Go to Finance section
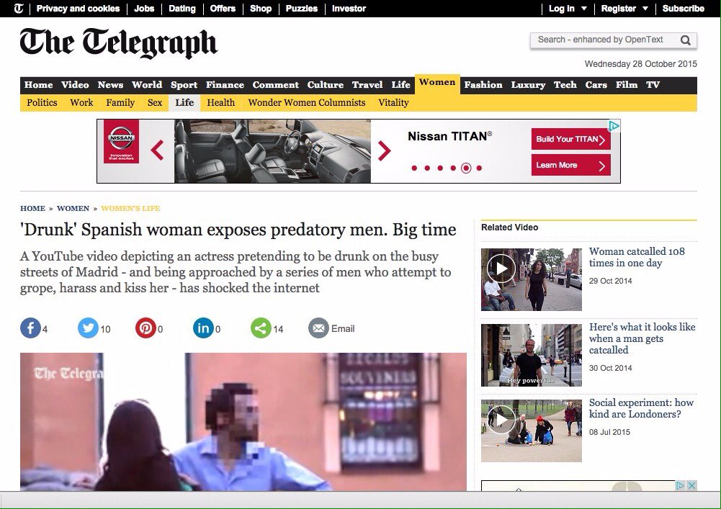Image resolution: width=721 pixels, height=509 pixels. coord(225,85)
